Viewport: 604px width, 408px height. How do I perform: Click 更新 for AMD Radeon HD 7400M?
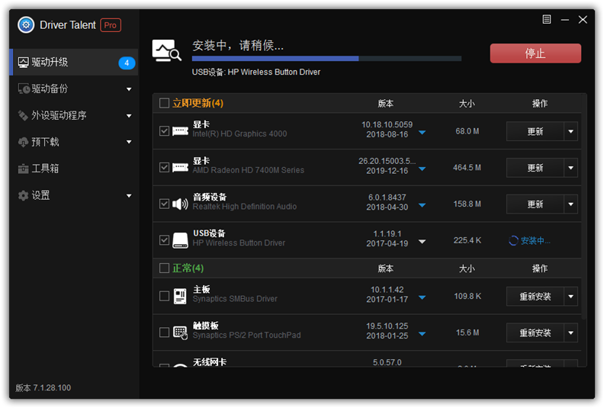[x=535, y=168]
